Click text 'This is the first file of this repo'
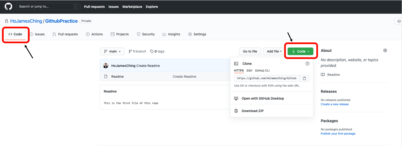 [131, 103]
